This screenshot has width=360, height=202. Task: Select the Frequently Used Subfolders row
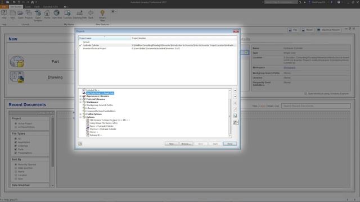(x=101, y=111)
